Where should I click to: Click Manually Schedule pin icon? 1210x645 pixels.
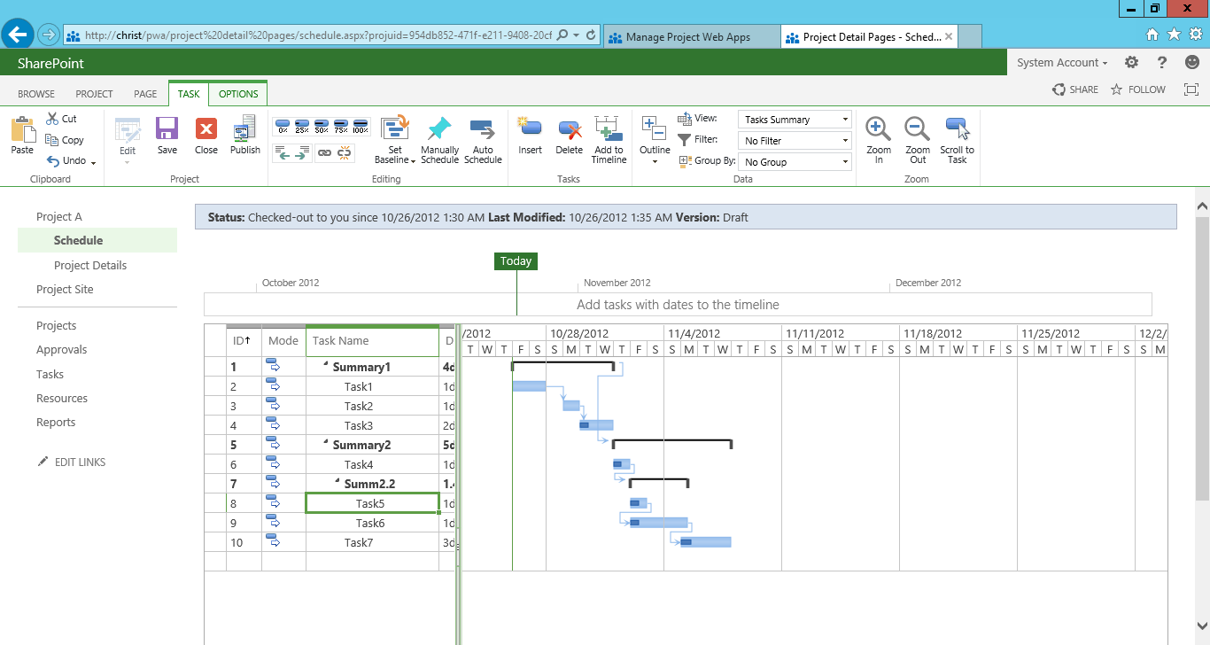point(439,129)
